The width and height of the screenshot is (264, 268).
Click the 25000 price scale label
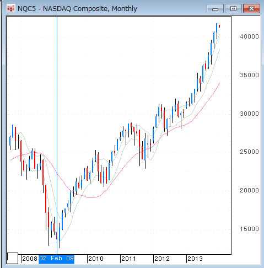tap(249, 152)
